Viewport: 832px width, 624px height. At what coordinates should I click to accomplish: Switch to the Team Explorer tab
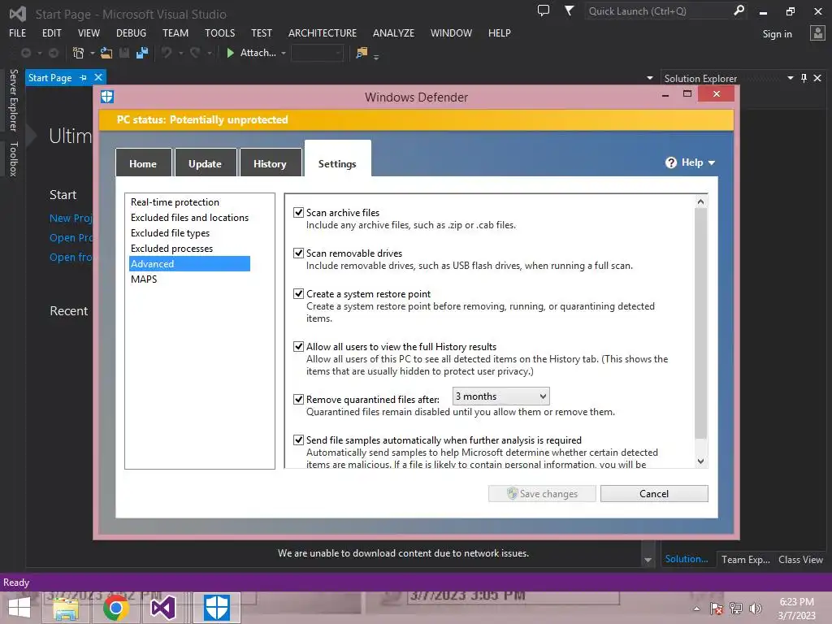coord(746,560)
